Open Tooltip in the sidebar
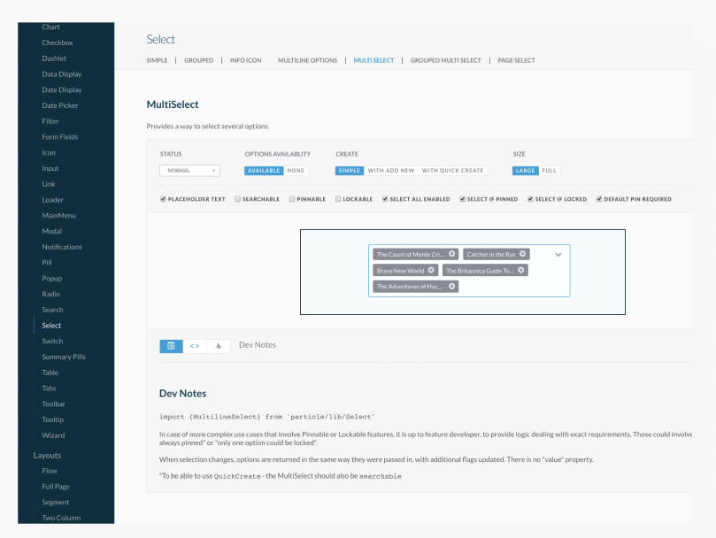Image resolution: width=716 pixels, height=538 pixels. 53,419
